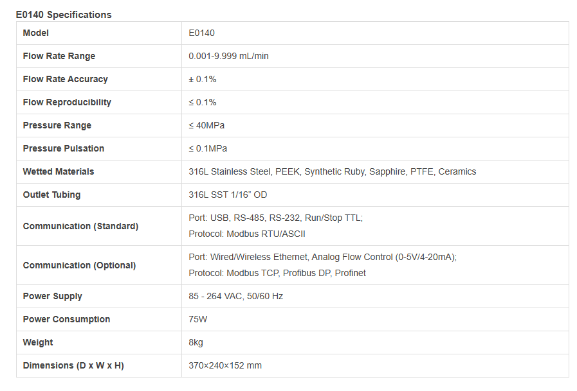Click the Flow Reproducibility row label
This screenshot has width=577, height=391.
pyautogui.click(x=67, y=103)
